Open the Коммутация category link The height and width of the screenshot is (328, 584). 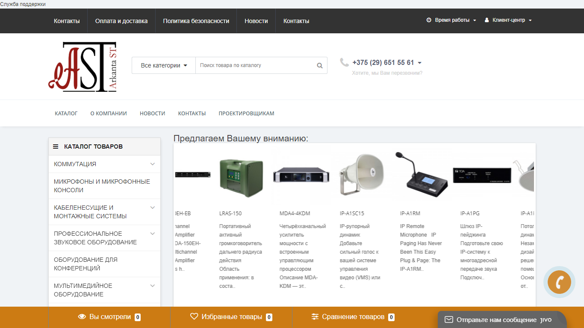click(x=75, y=164)
